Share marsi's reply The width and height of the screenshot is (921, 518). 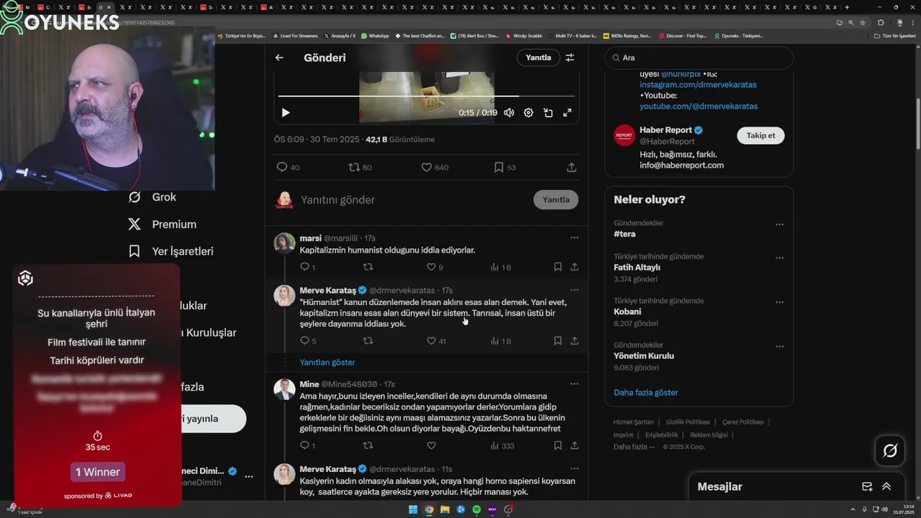pos(574,267)
